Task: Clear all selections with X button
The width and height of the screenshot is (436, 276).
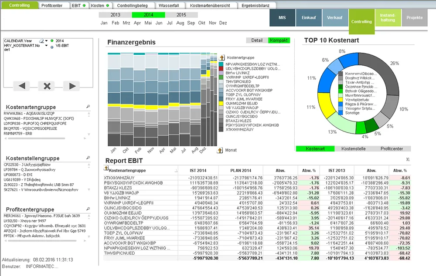Action: (x=47, y=86)
